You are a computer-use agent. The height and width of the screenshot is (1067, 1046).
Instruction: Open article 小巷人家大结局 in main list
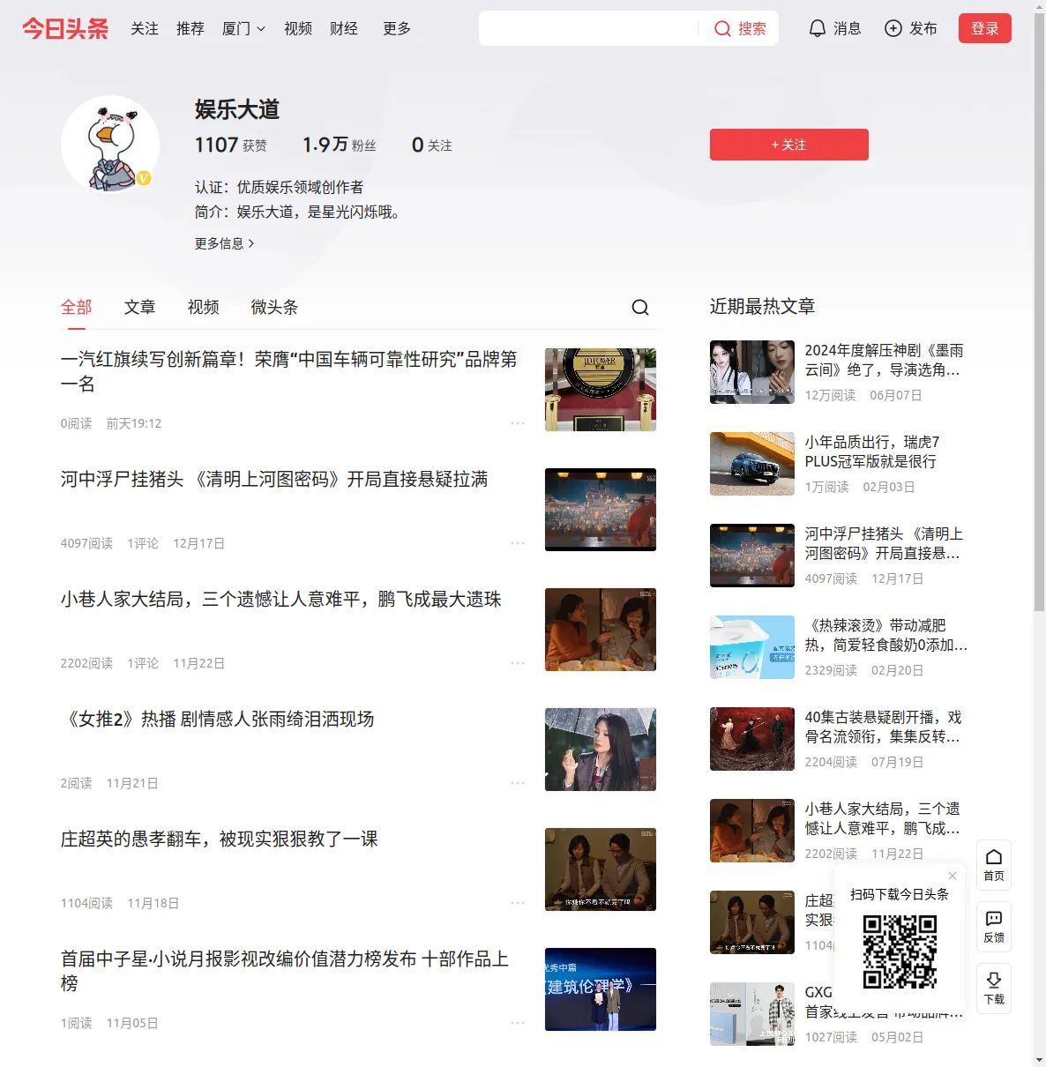pyautogui.click(x=281, y=599)
